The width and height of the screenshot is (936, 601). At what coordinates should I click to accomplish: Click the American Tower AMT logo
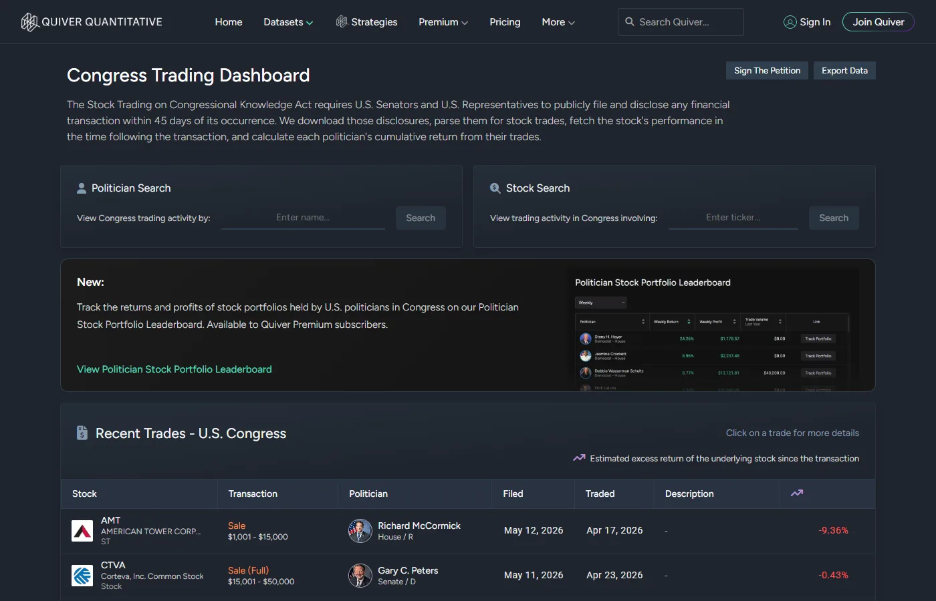pos(82,531)
